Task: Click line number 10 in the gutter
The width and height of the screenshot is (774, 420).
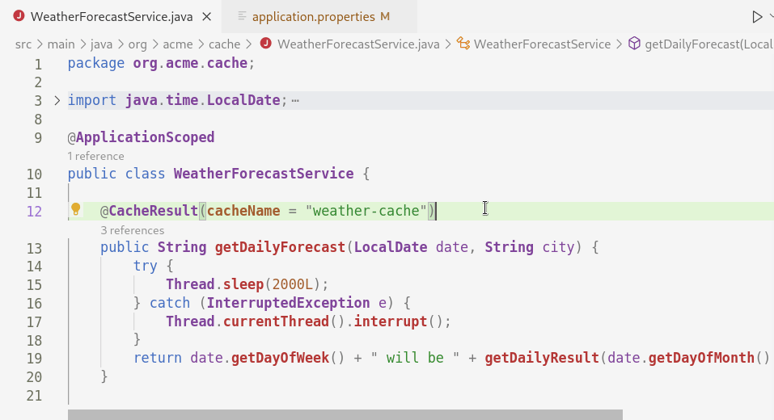Action: pos(34,174)
